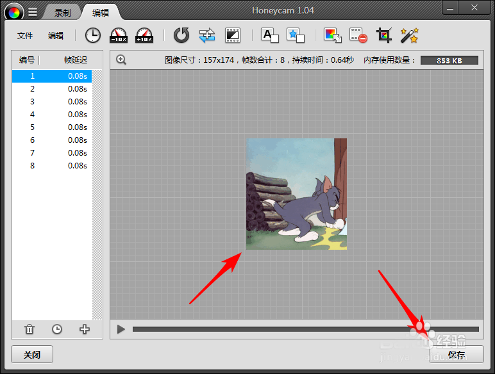The image size is (495, 374).
Task: Click the Honeycam color wheel logo
Action: pyautogui.click(x=14, y=12)
